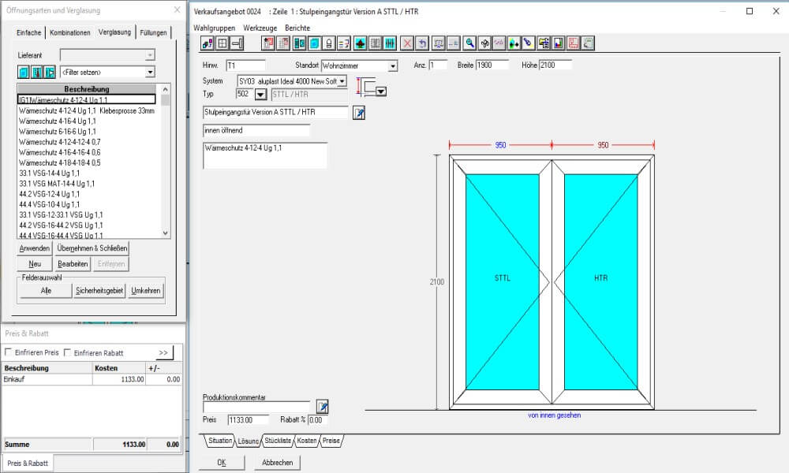Click the red X delete toolbar icon
This screenshot has height=473, width=789.
(407, 43)
